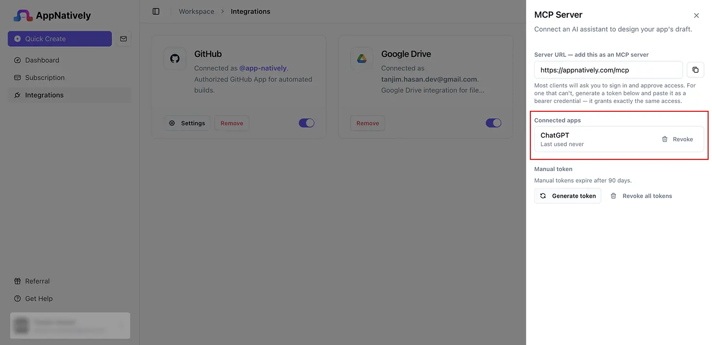This screenshot has height=345, width=712.
Task: Click the gear icon in GitHub Settings
Action: tap(172, 123)
